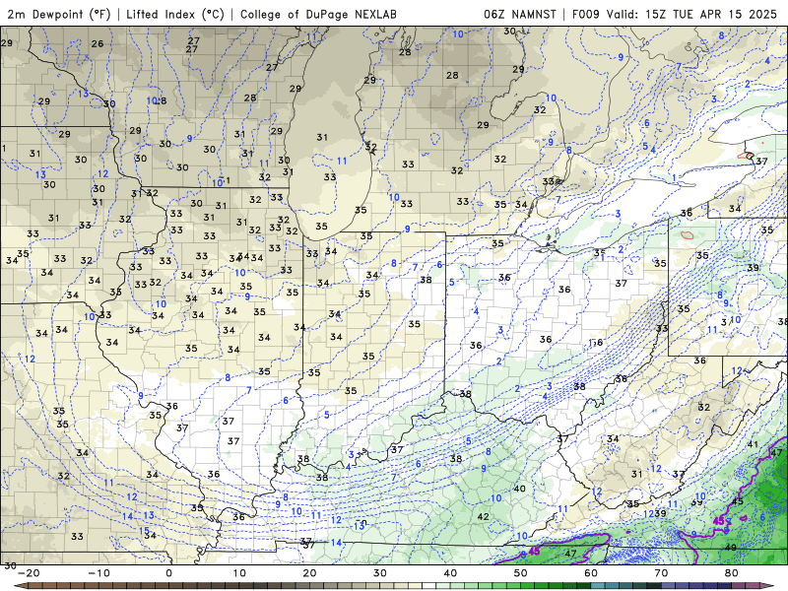The width and height of the screenshot is (788, 591).
Task: Click the '06Z NAMNST' model run label
Action: click(520, 14)
